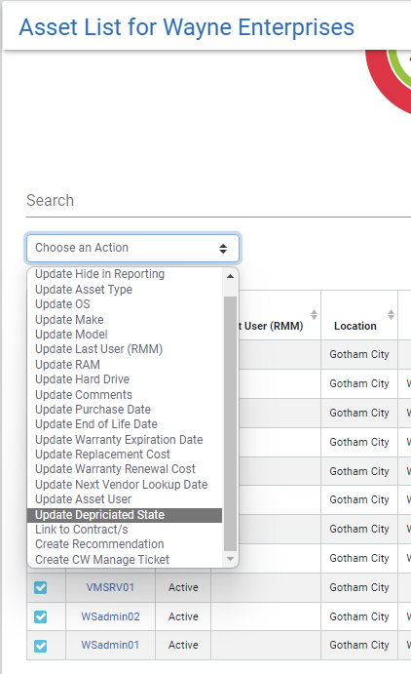Open the WSadmin02 asset link

(x=110, y=616)
